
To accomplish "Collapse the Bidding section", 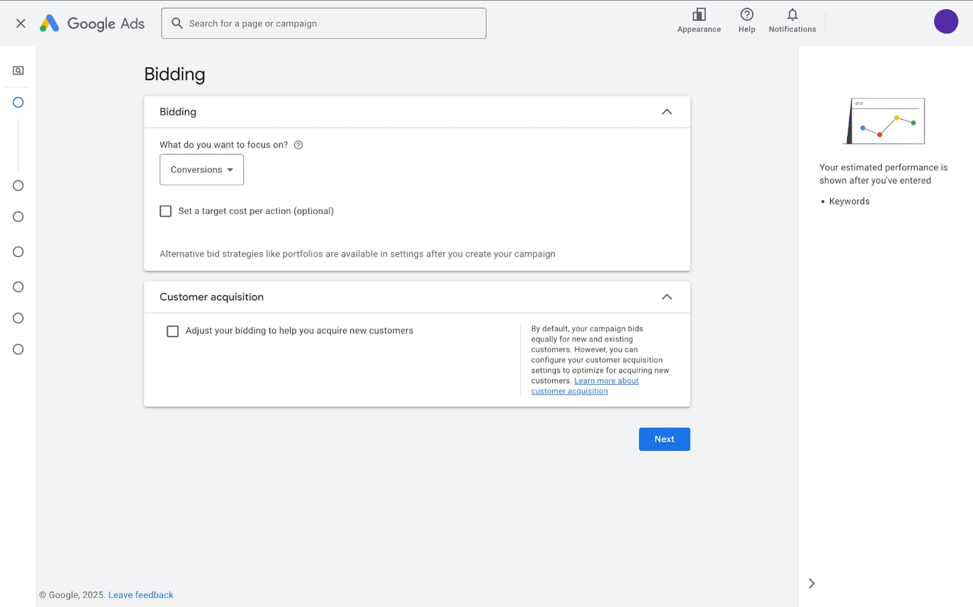I will coord(667,112).
